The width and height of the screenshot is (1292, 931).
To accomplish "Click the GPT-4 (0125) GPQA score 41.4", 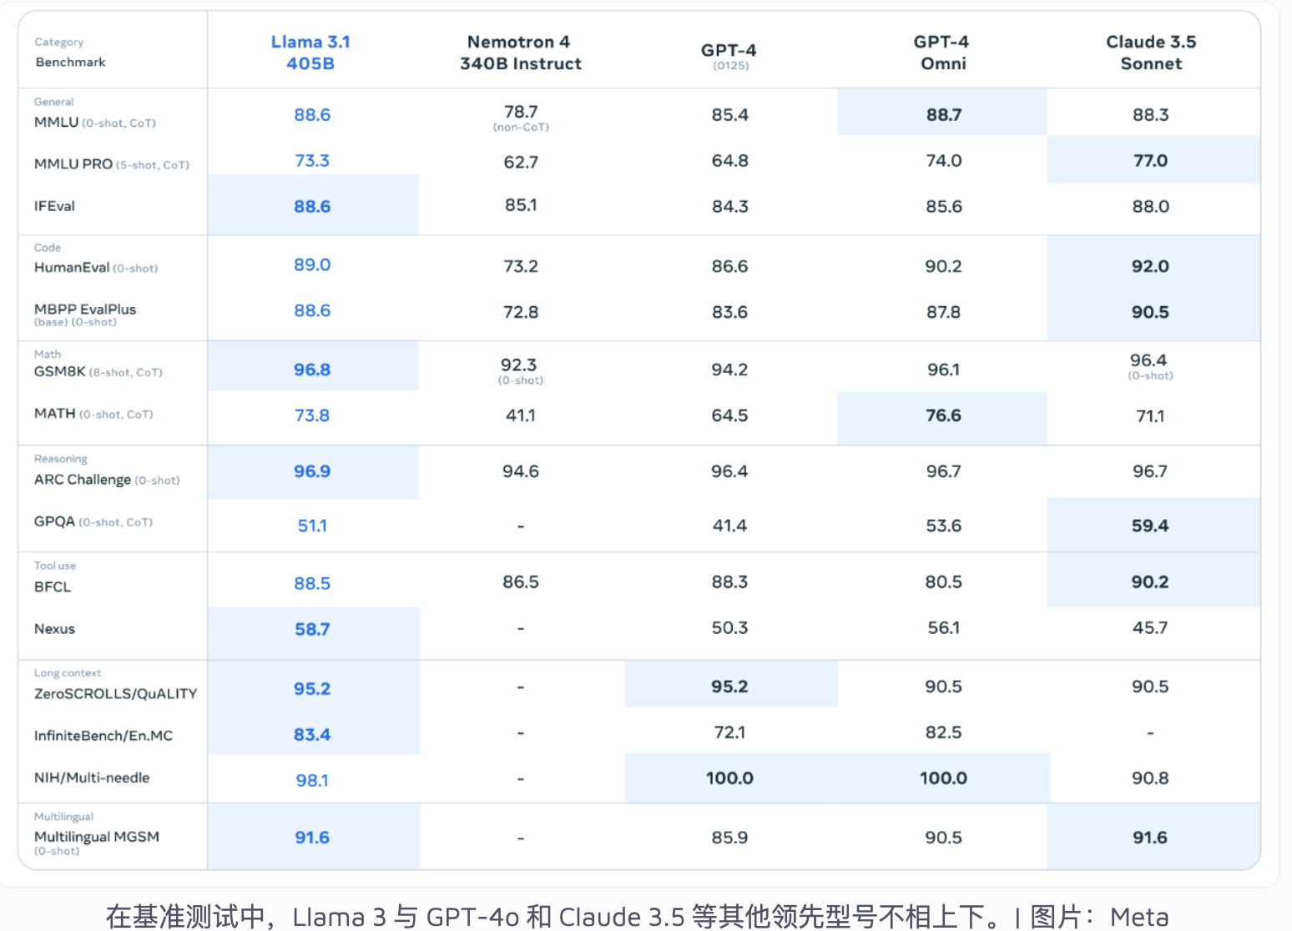I will 729,526.
